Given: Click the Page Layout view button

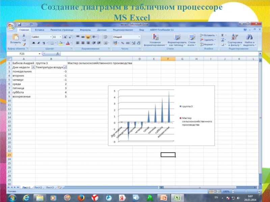Looking at the screenshot, I should pyautogui.click(x=215, y=191).
